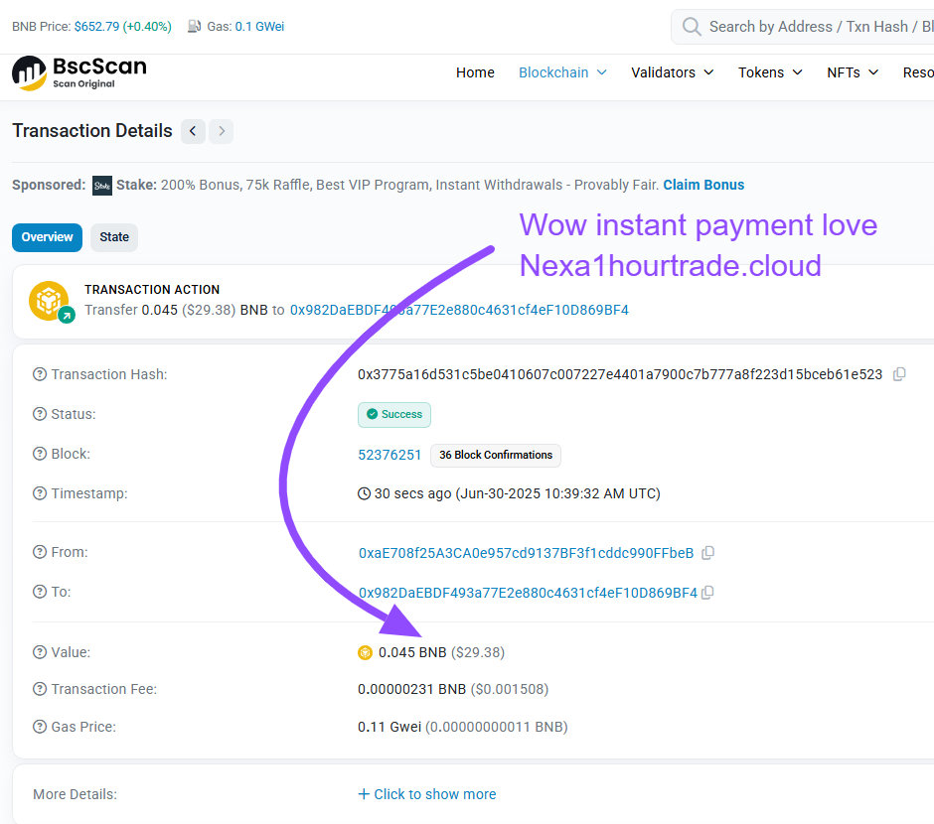Click the Transaction Details heading
The image size is (934, 824).
[x=92, y=131]
